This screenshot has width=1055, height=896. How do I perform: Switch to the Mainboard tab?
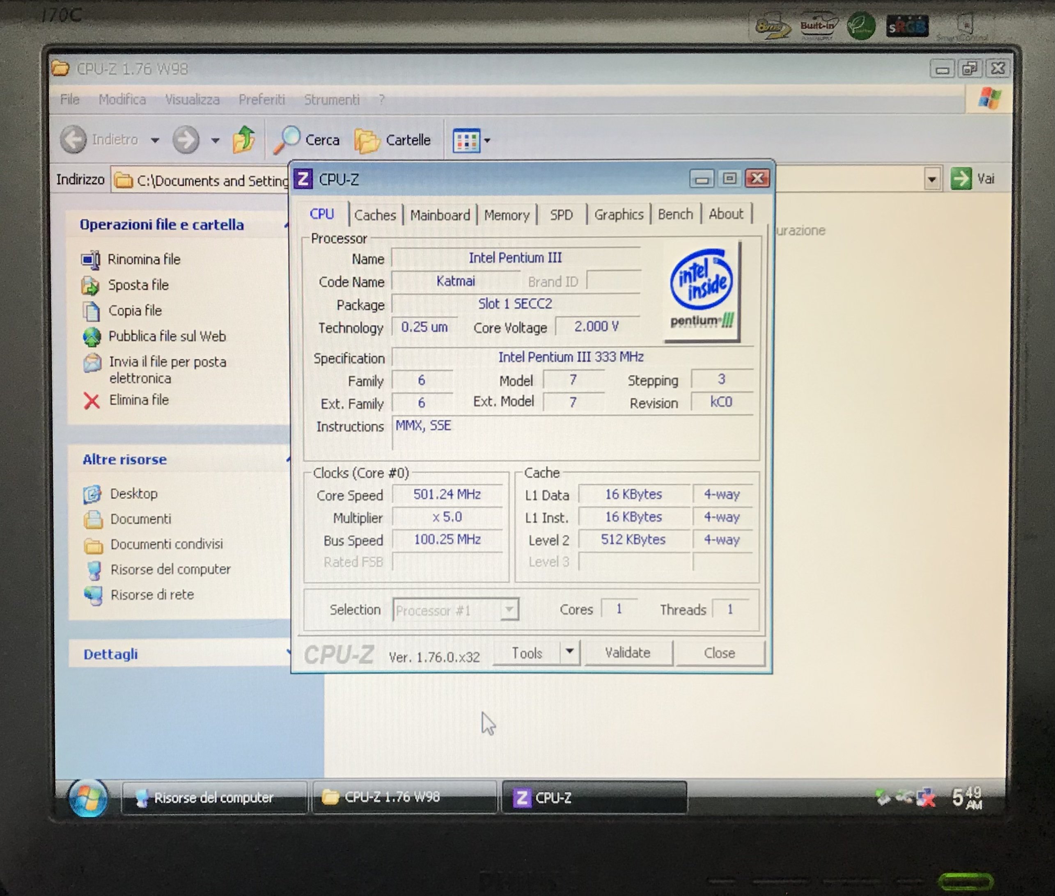tap(440, 215)
